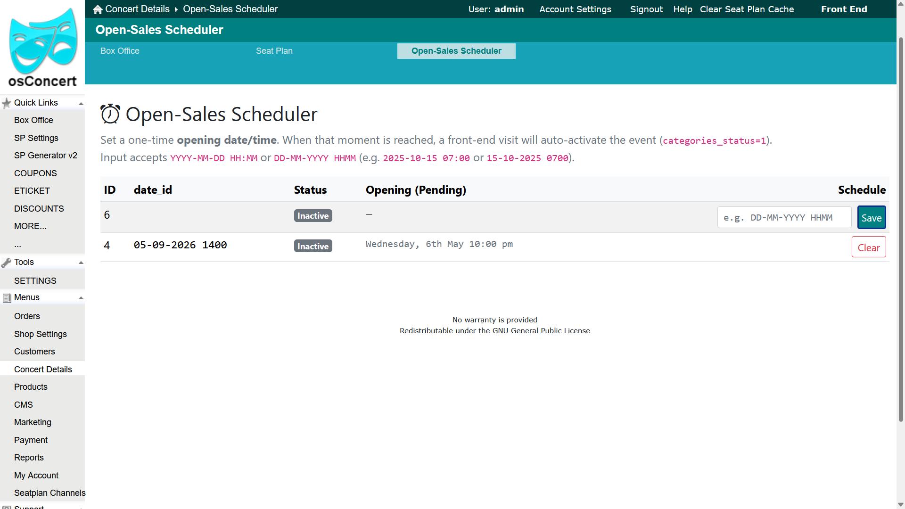Click the scrollbar down arrow

pos(901,504)
